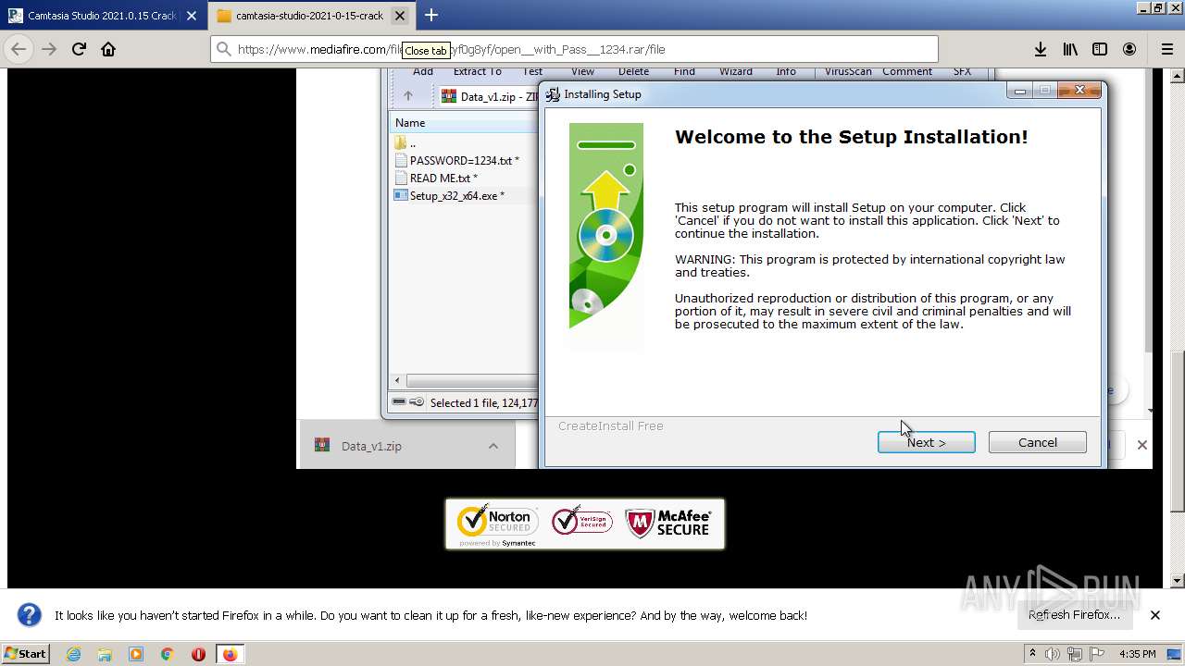Screen dimensions: 1185x666
Task: Click View in the WinRAR toolbar
Action: tap(582, 71)
